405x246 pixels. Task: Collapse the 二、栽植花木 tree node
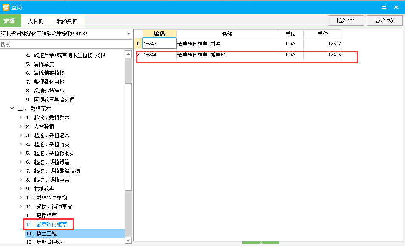(12, 109)
